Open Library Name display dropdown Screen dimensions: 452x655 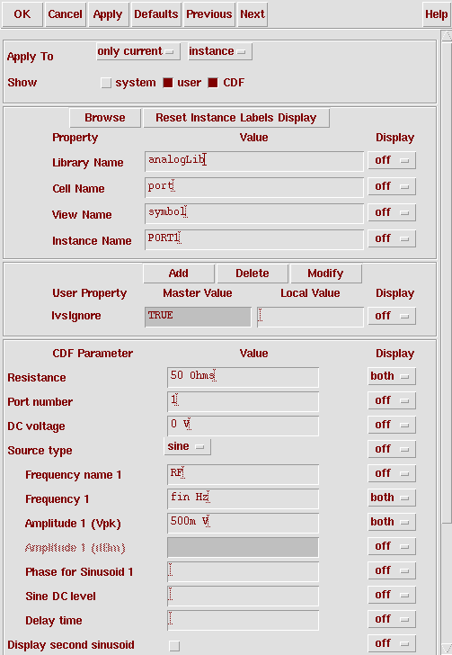[x=392, y=160]
